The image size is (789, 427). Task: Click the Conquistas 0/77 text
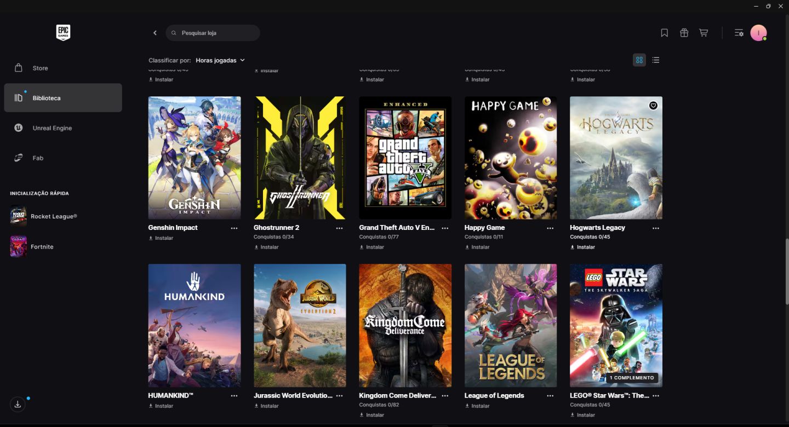click(379, 237)
